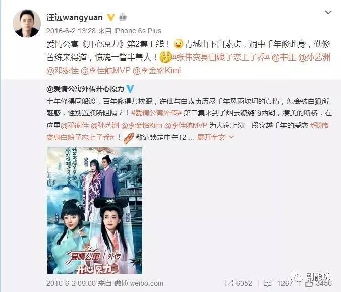341x292 pixels.
Task: Open the @李金铭Kimi mention in main post
Action: click(x=156, y=70)
